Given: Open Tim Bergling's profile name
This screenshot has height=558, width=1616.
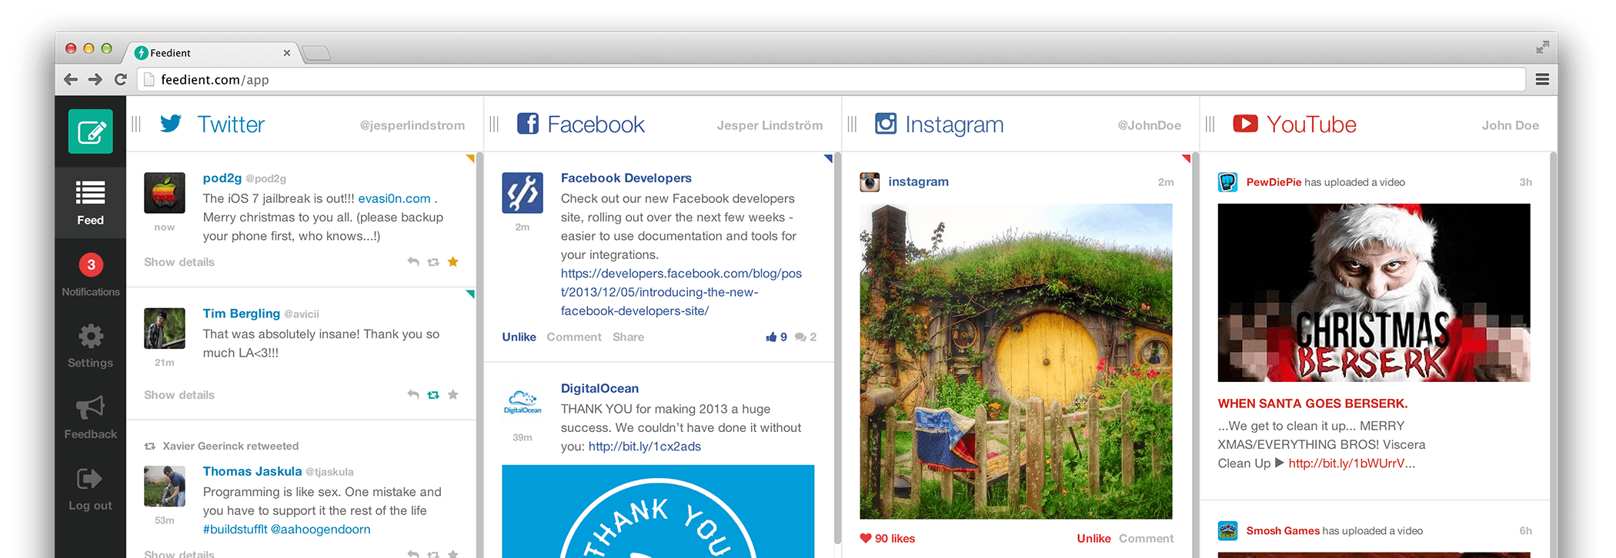Looking at the screenshot, I should click(x=242, y=314).
